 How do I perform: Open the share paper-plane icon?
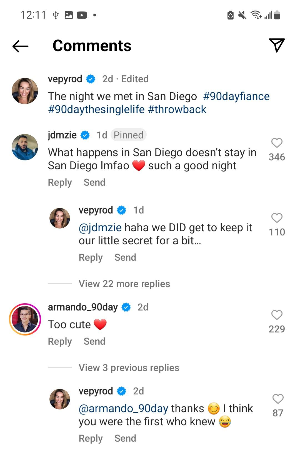coord(277,45)
